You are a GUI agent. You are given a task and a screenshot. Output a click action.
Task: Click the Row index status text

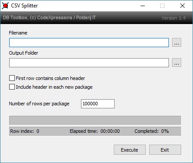(x=25, y=131)
